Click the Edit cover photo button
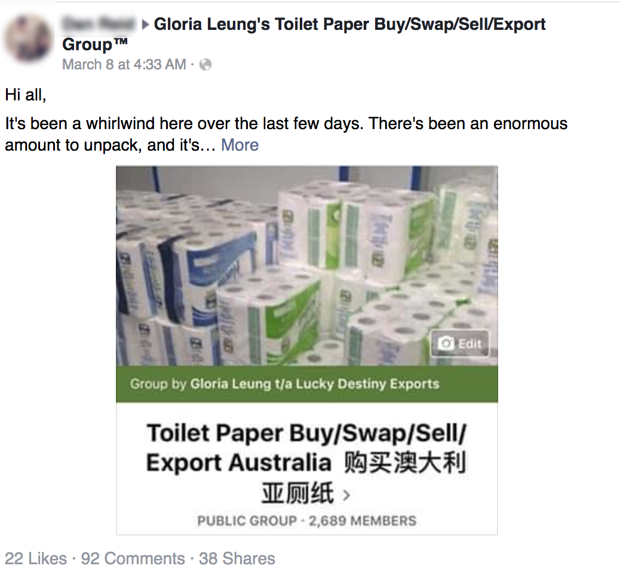 pos(460,343)
